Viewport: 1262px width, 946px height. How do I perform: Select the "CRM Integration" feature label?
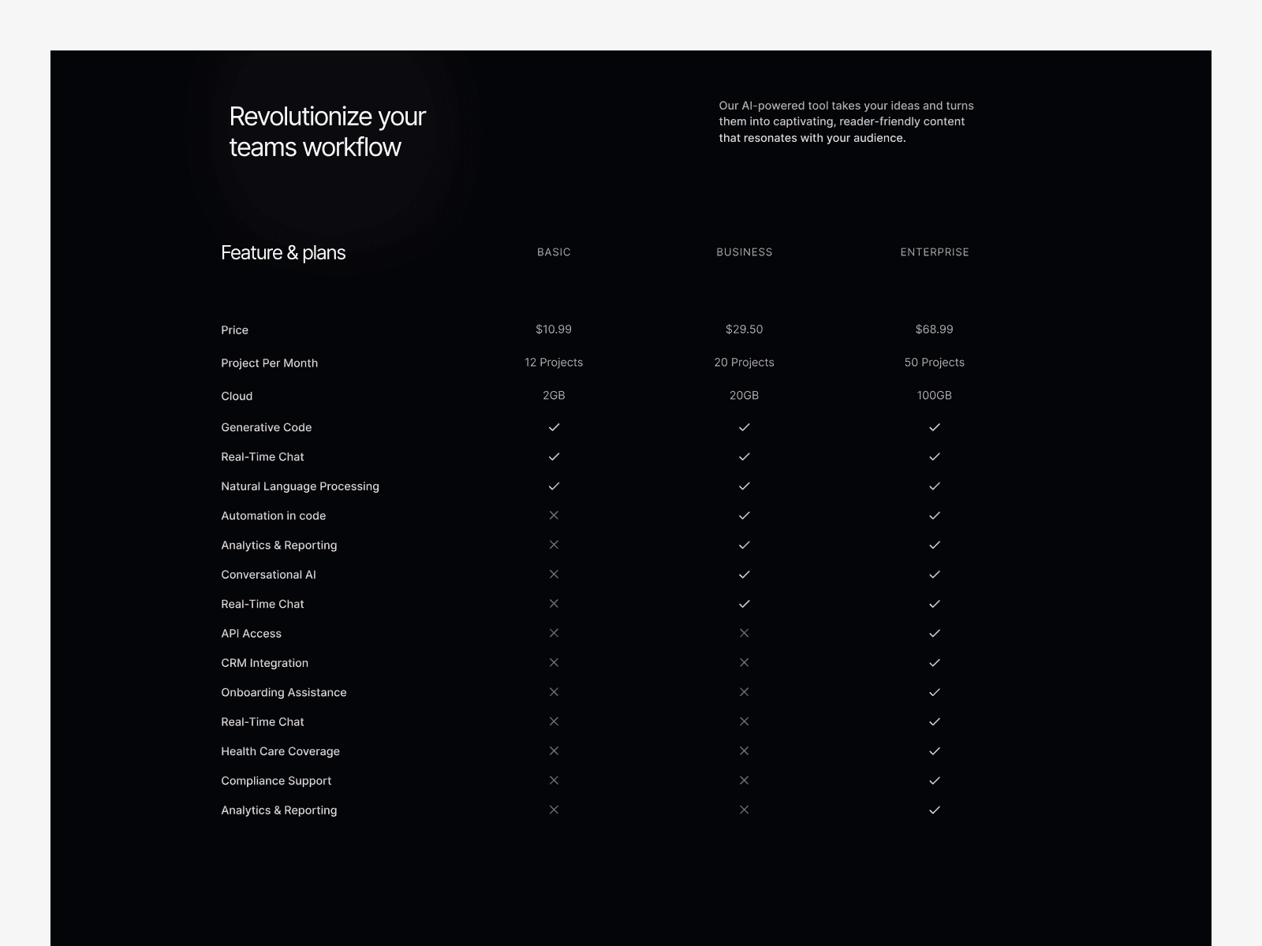point(264,663)
